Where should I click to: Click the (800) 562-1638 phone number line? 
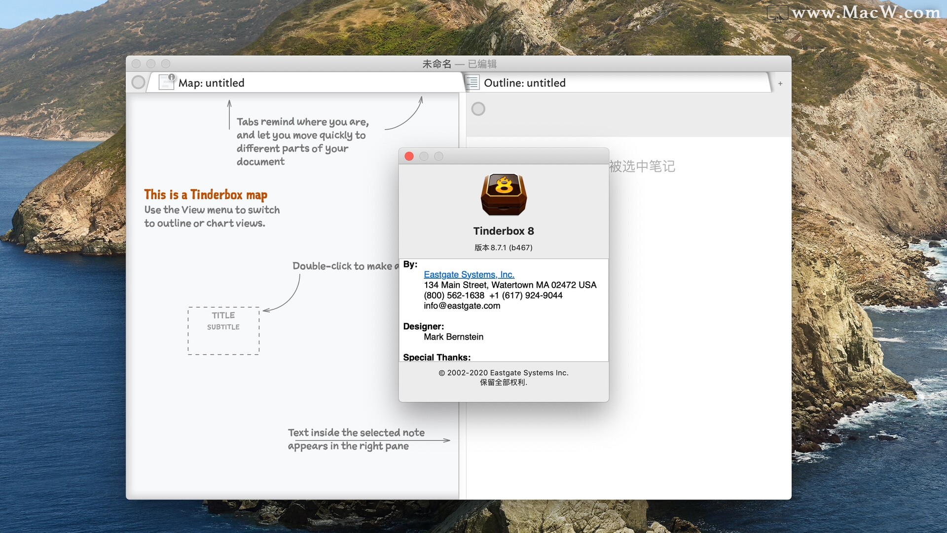point(493,296)
